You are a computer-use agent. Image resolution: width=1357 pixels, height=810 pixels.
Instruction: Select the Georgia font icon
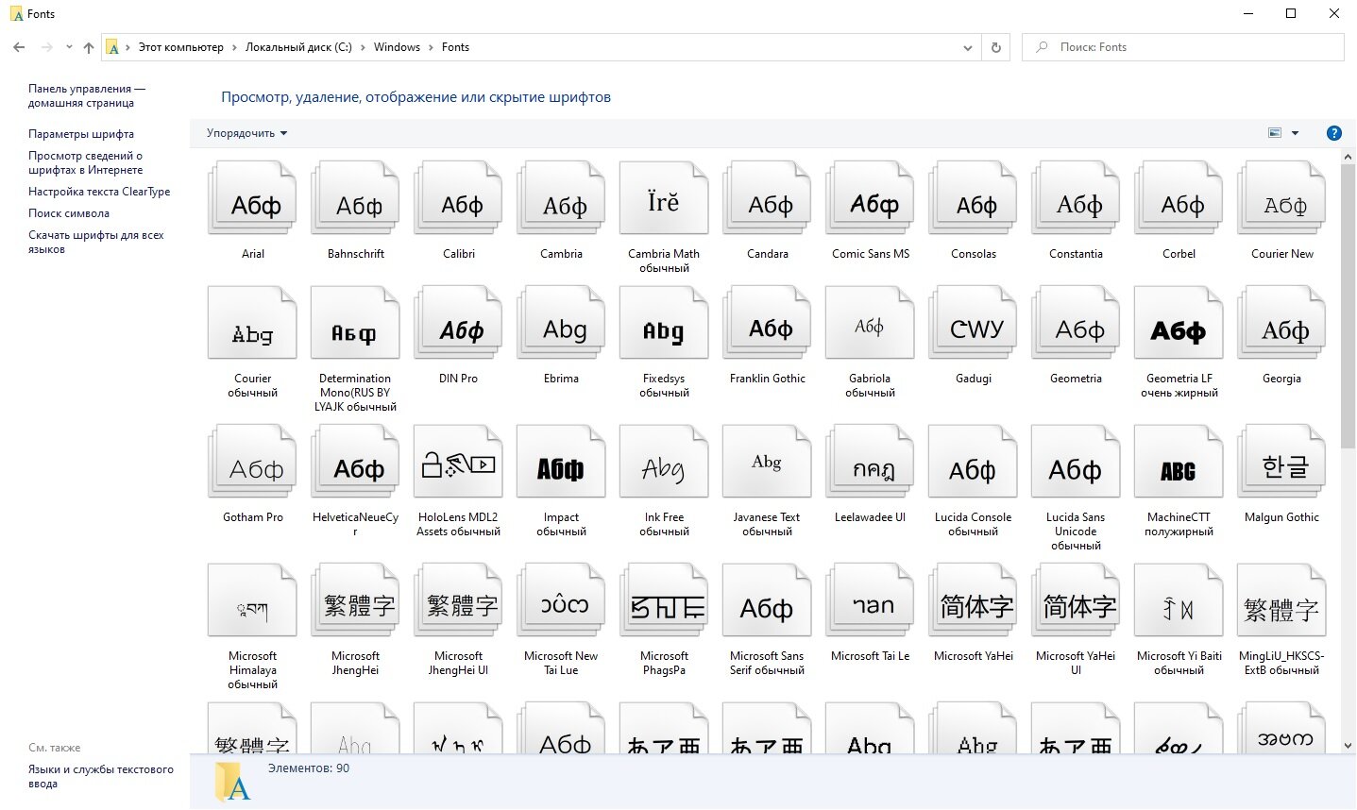(1281, 323)
